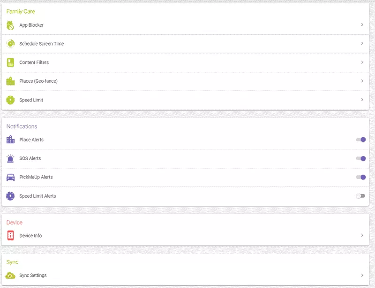This screenshot has height=288, width=375.
Task: Open the Schedule Screen Time settings
Action: (x=361, y=43)
